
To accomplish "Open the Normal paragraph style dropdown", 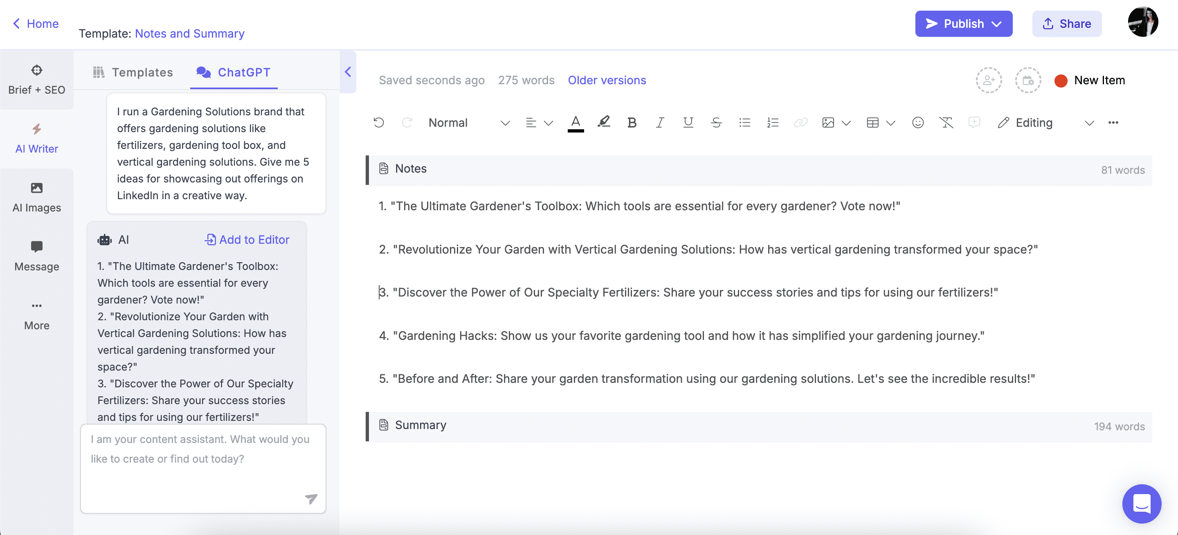I will [469, 123].
